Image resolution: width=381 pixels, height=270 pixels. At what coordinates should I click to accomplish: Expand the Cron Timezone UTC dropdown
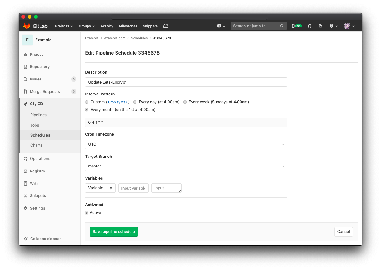(186, 144)
